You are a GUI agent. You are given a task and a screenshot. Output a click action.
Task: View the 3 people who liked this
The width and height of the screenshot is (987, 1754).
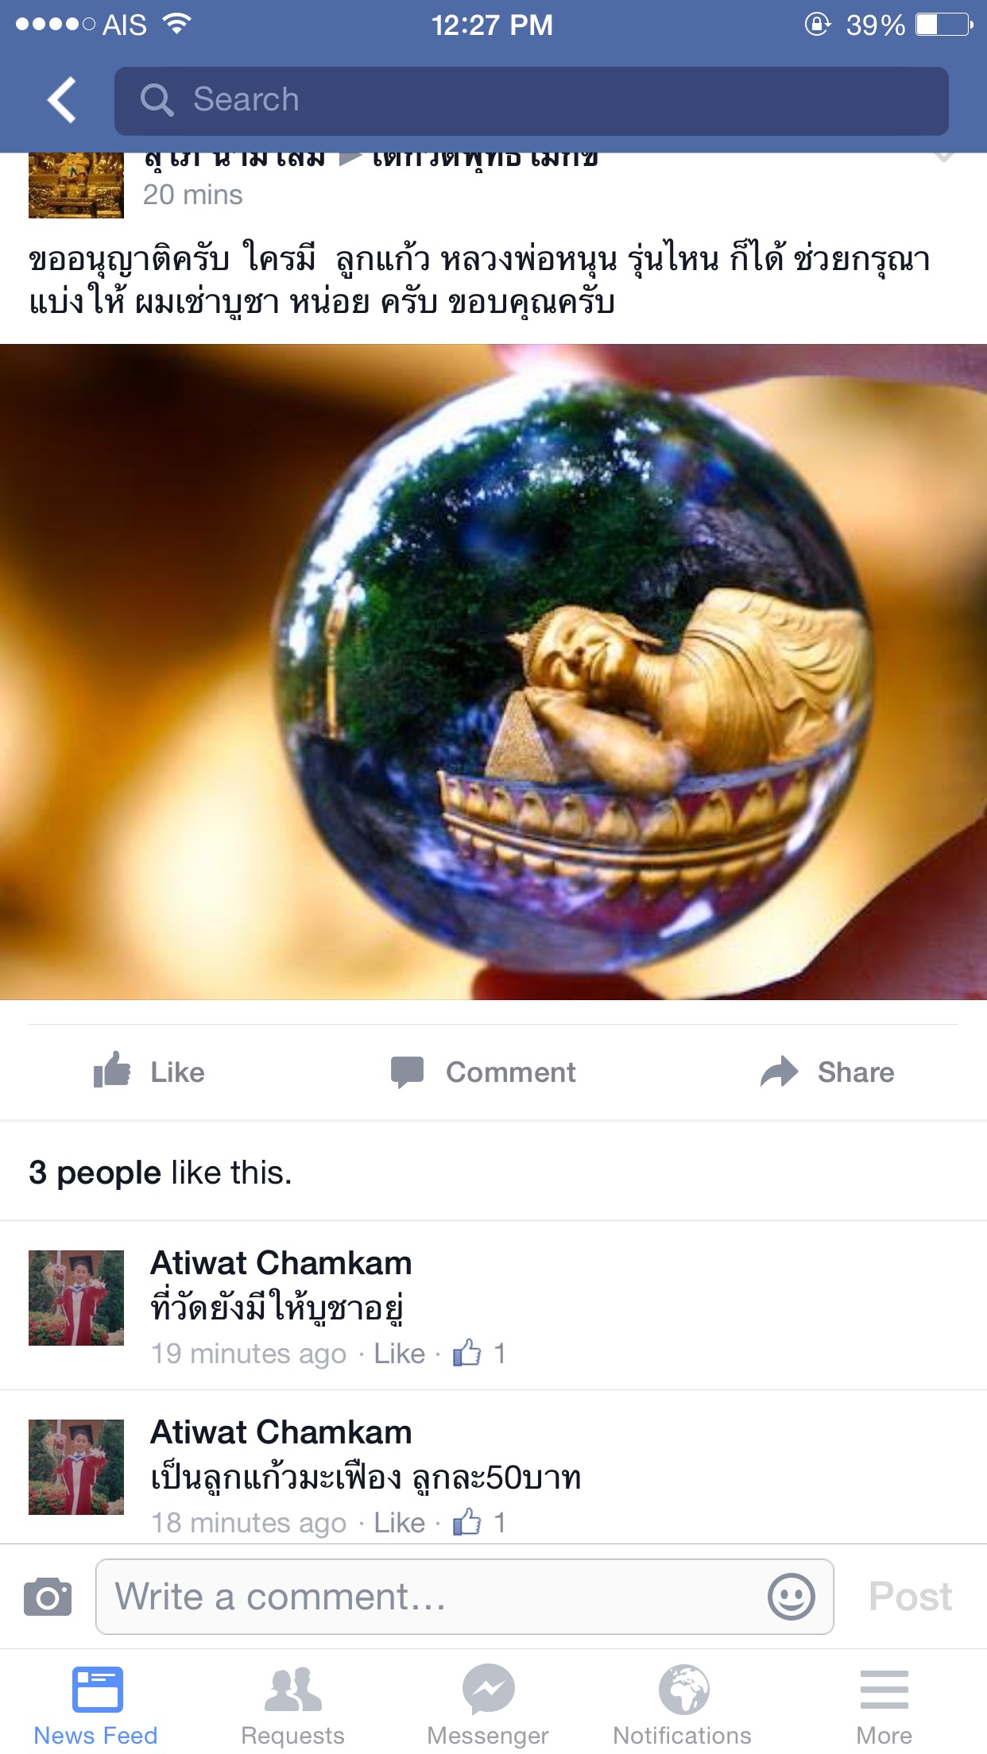160,1173
